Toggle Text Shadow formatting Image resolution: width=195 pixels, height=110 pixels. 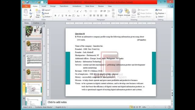point(66,16)
